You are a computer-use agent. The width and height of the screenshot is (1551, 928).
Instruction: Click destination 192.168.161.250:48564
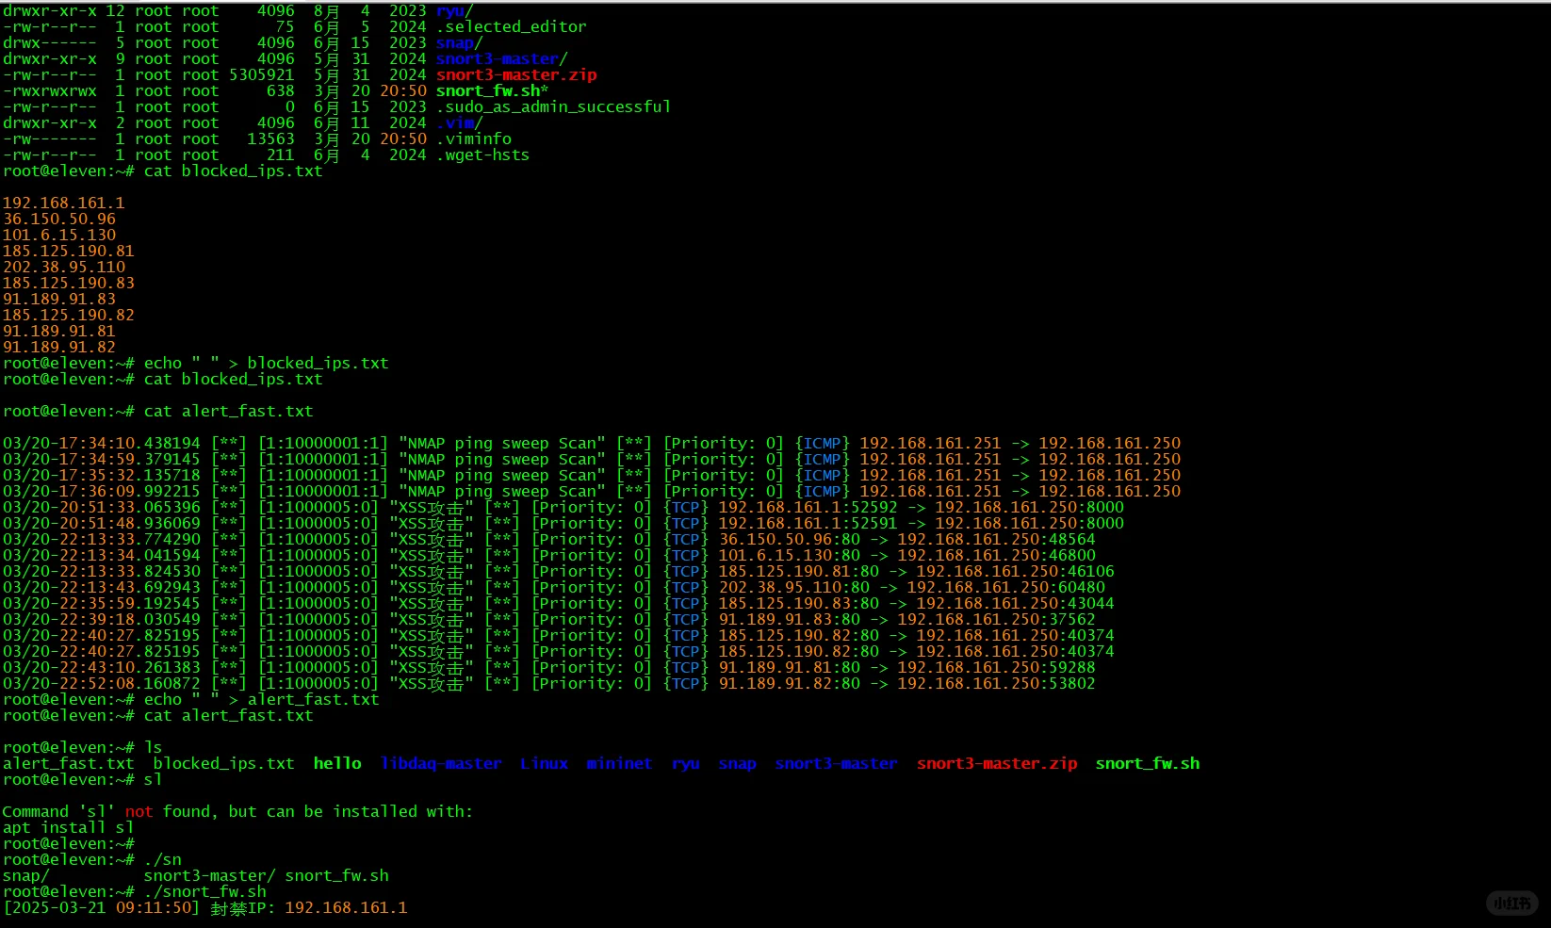pos(996,539)
